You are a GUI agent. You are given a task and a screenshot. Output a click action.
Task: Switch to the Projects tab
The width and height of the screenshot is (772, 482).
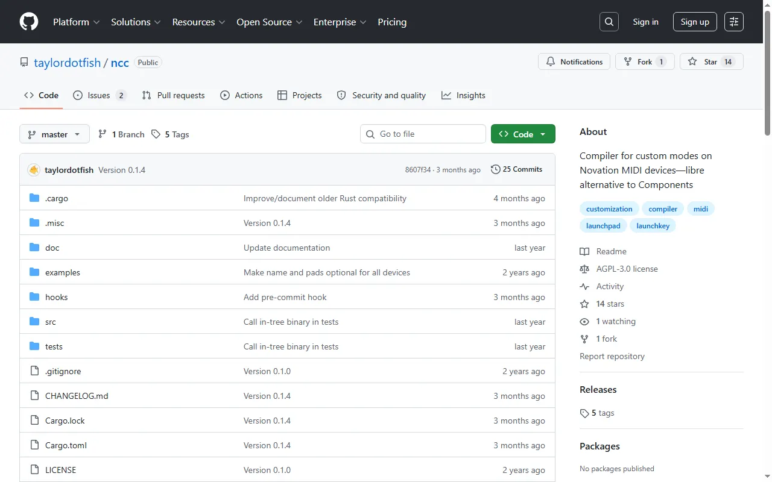tap(299, 95)
